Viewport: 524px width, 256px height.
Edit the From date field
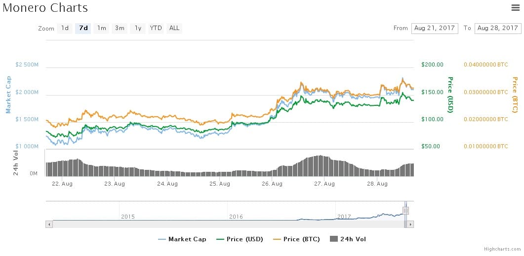coord(435,28)
